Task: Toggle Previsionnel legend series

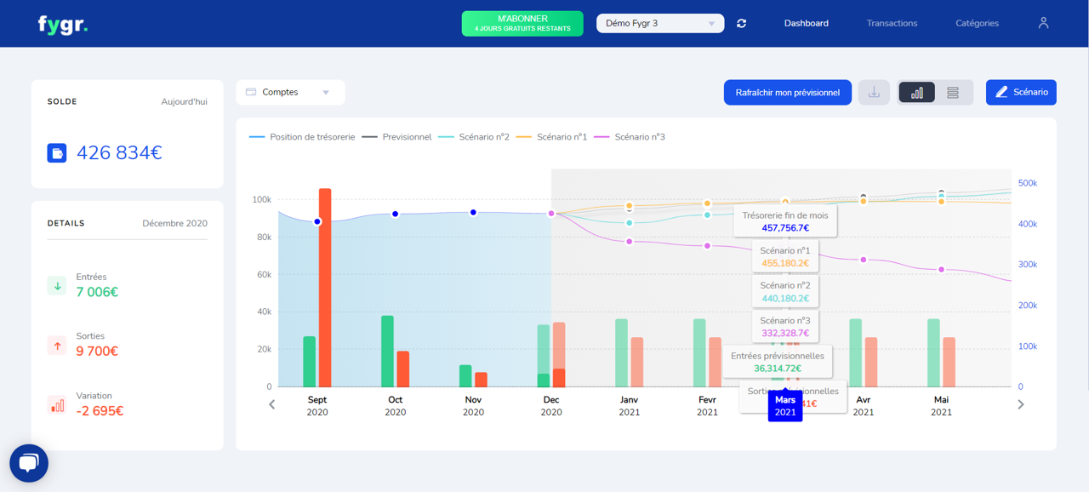Action: pyautogui.click(x=396, y=137)
